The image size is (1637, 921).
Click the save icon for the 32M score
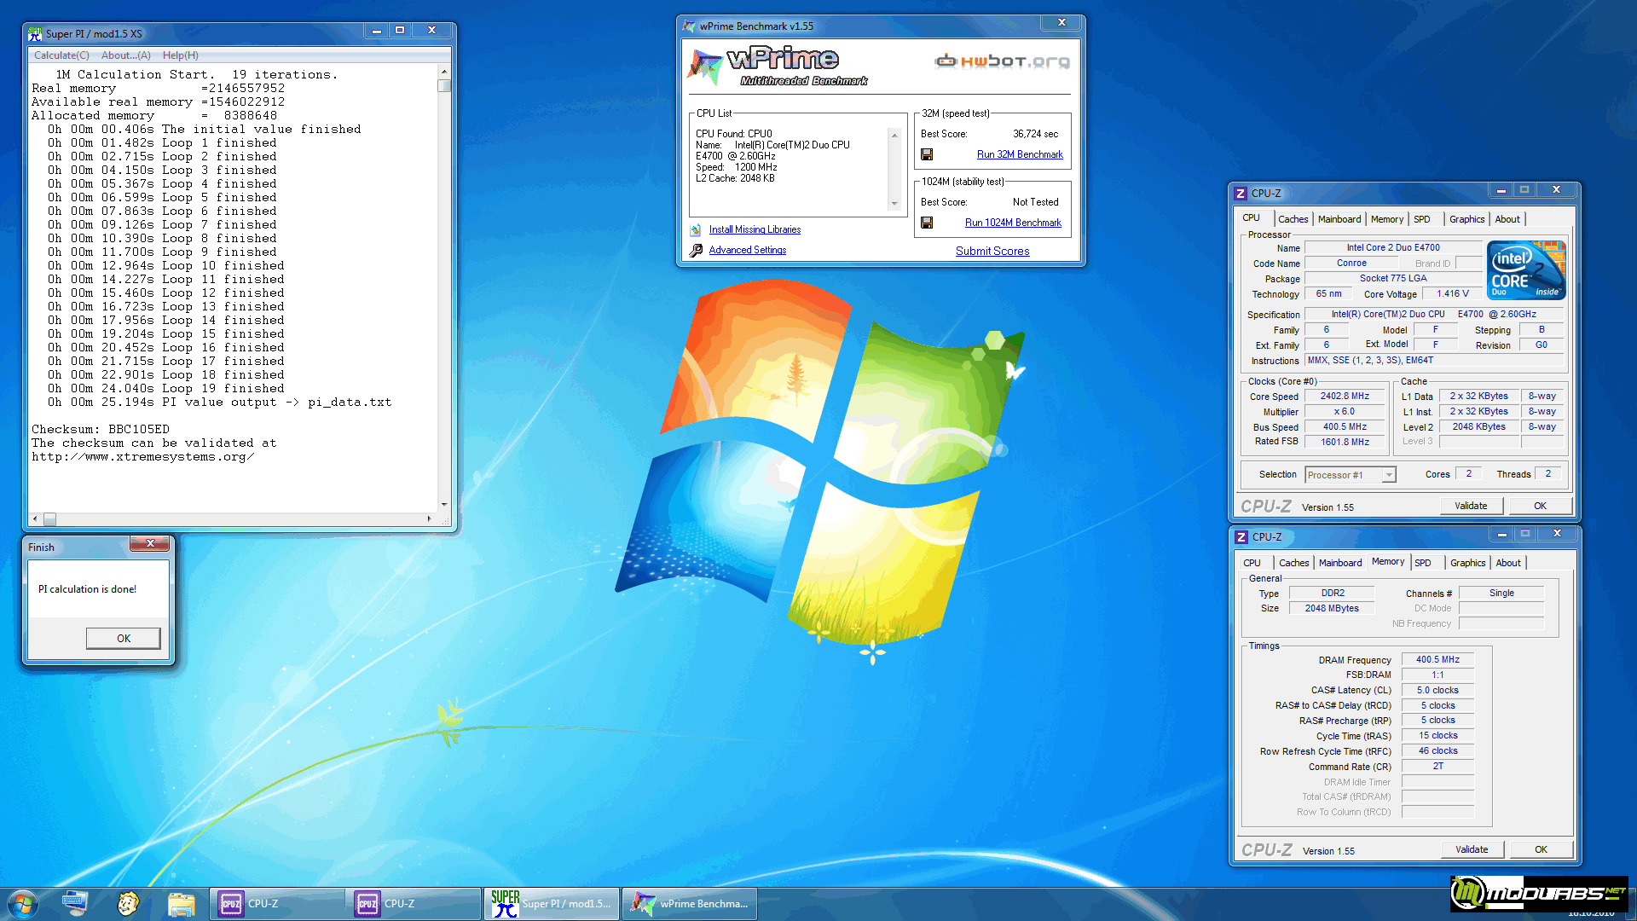(927, 154)
